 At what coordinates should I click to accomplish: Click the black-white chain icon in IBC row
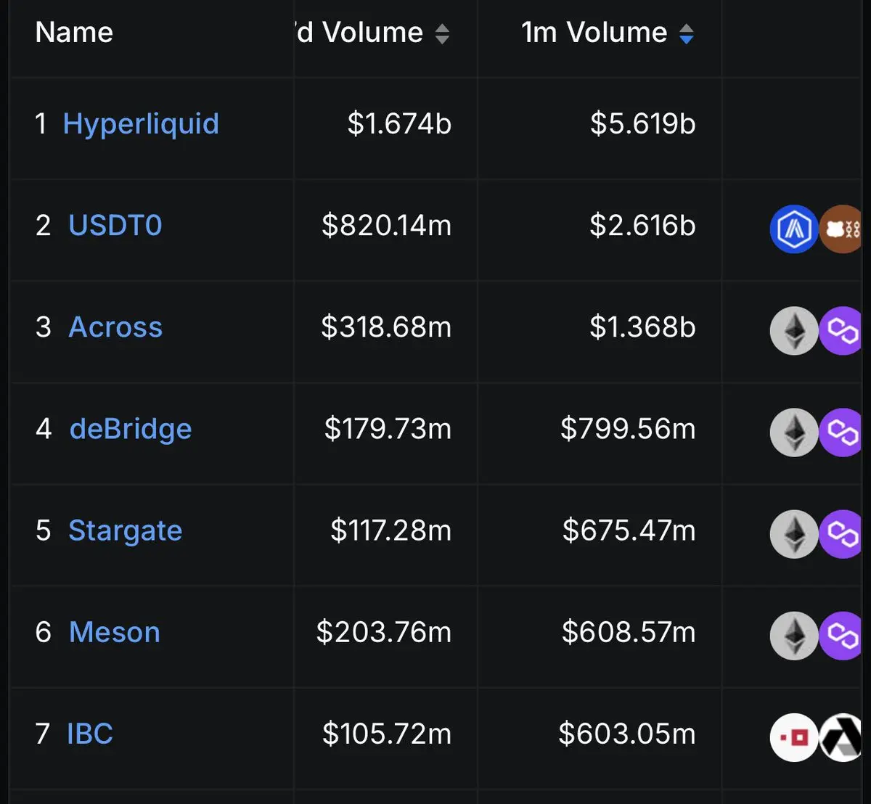(x=841, y=737)
